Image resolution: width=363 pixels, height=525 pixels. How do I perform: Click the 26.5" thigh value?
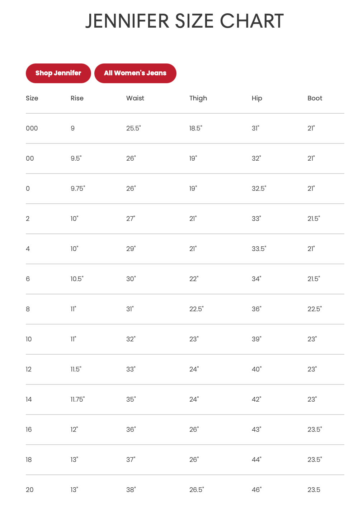click(197, 490)
